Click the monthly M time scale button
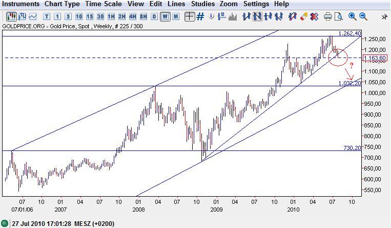The width and height of the screenshot is (391, 228). 176,16
